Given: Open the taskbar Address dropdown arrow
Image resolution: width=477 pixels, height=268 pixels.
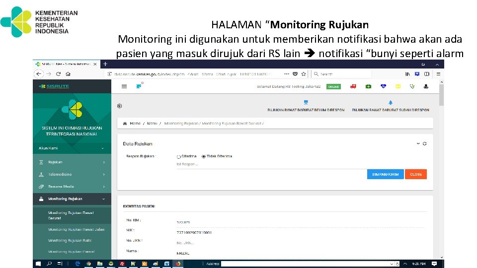Looking at the screenshot, I should (392, 264).
